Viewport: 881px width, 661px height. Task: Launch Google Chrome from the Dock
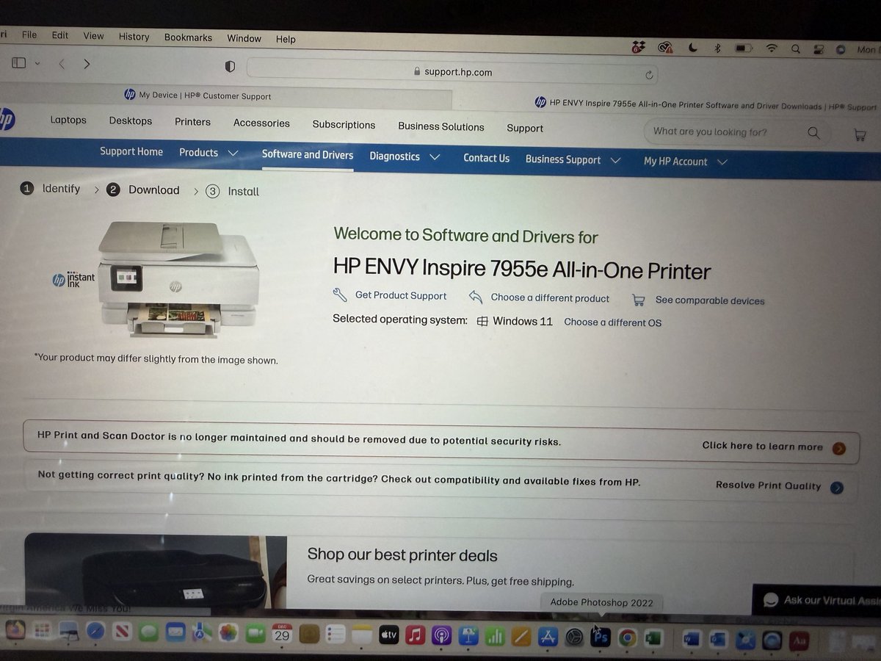pos(627,637)
